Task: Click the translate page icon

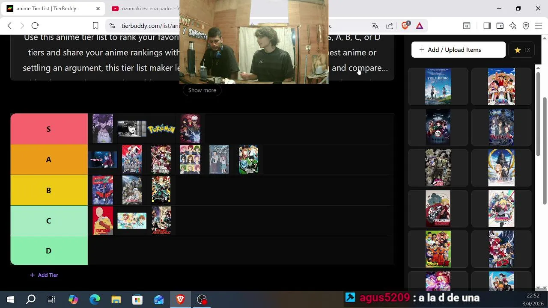Action: coord(375,26)
